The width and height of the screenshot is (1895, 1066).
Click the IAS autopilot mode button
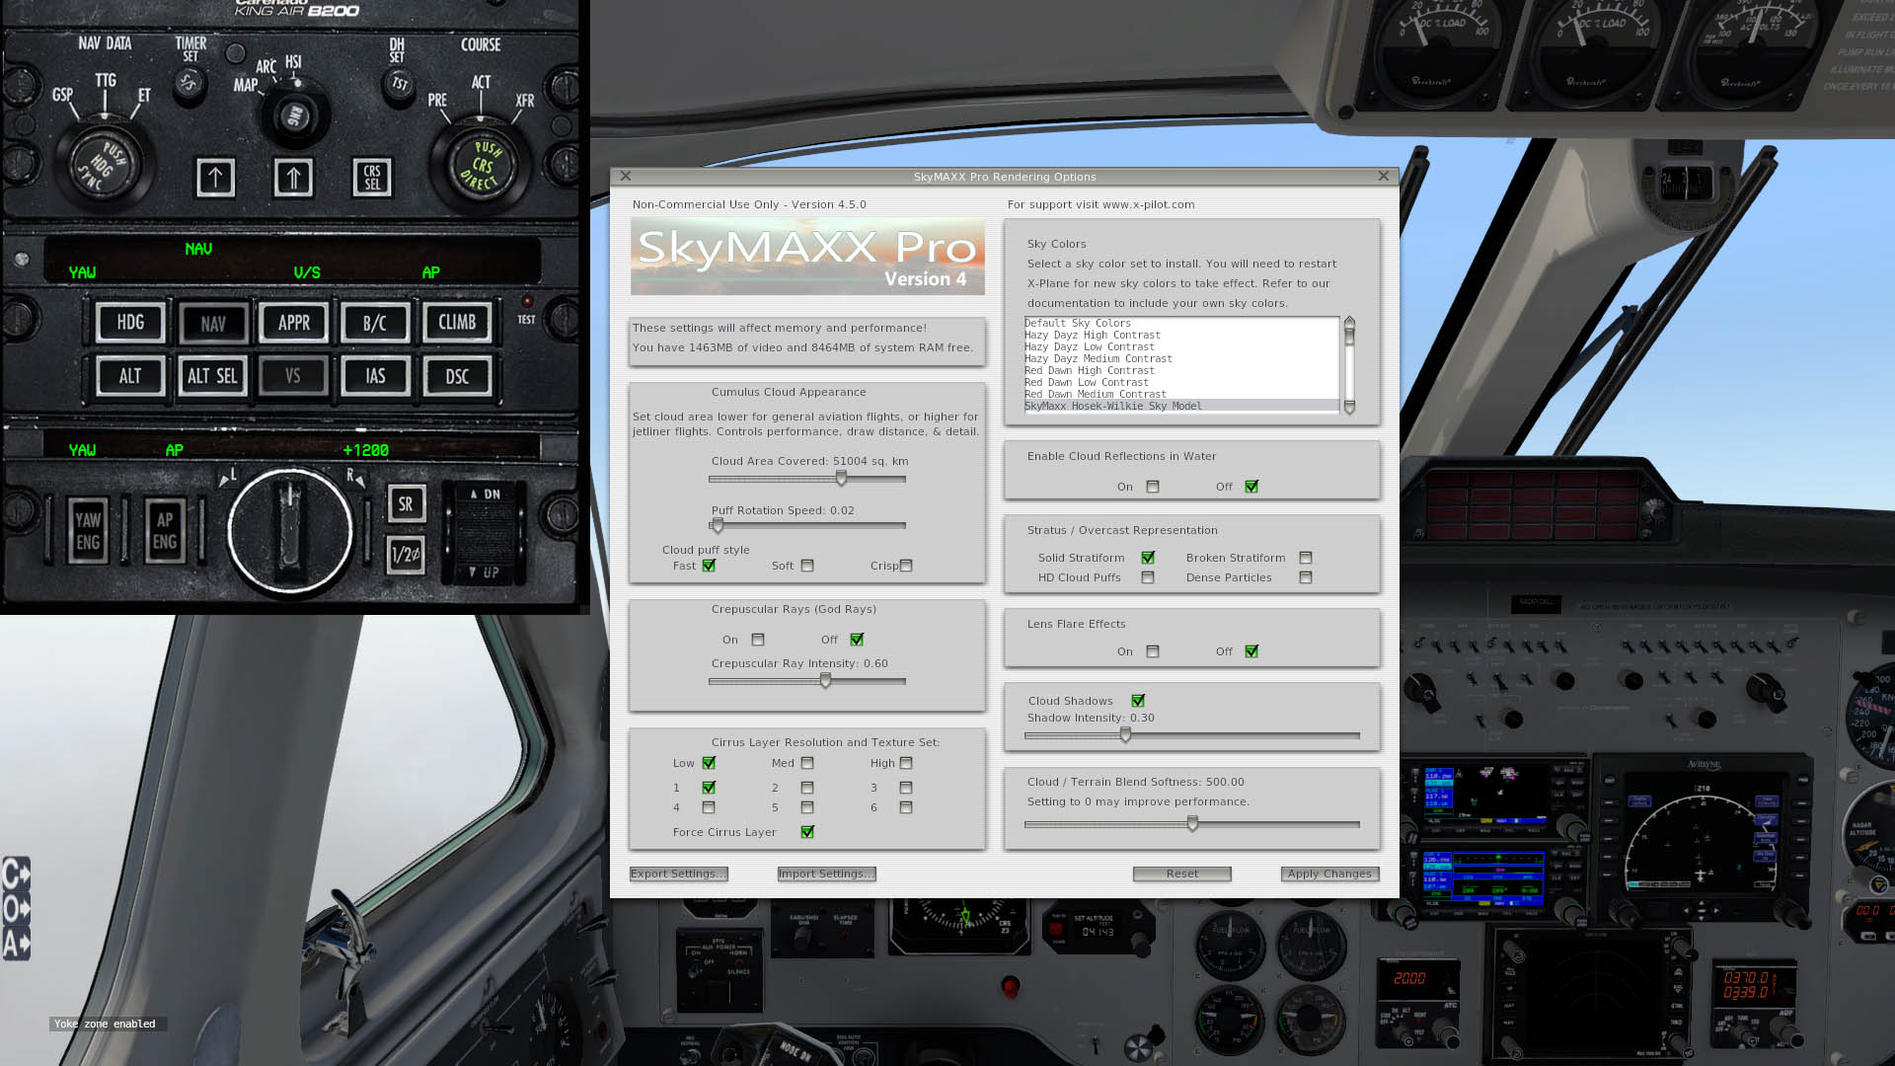coord(375,376)
